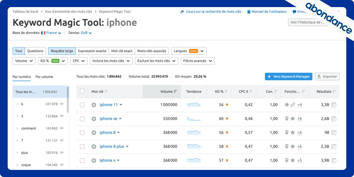
Task: Toggle eye icon for group 6
Action: [x=62, y=104]
